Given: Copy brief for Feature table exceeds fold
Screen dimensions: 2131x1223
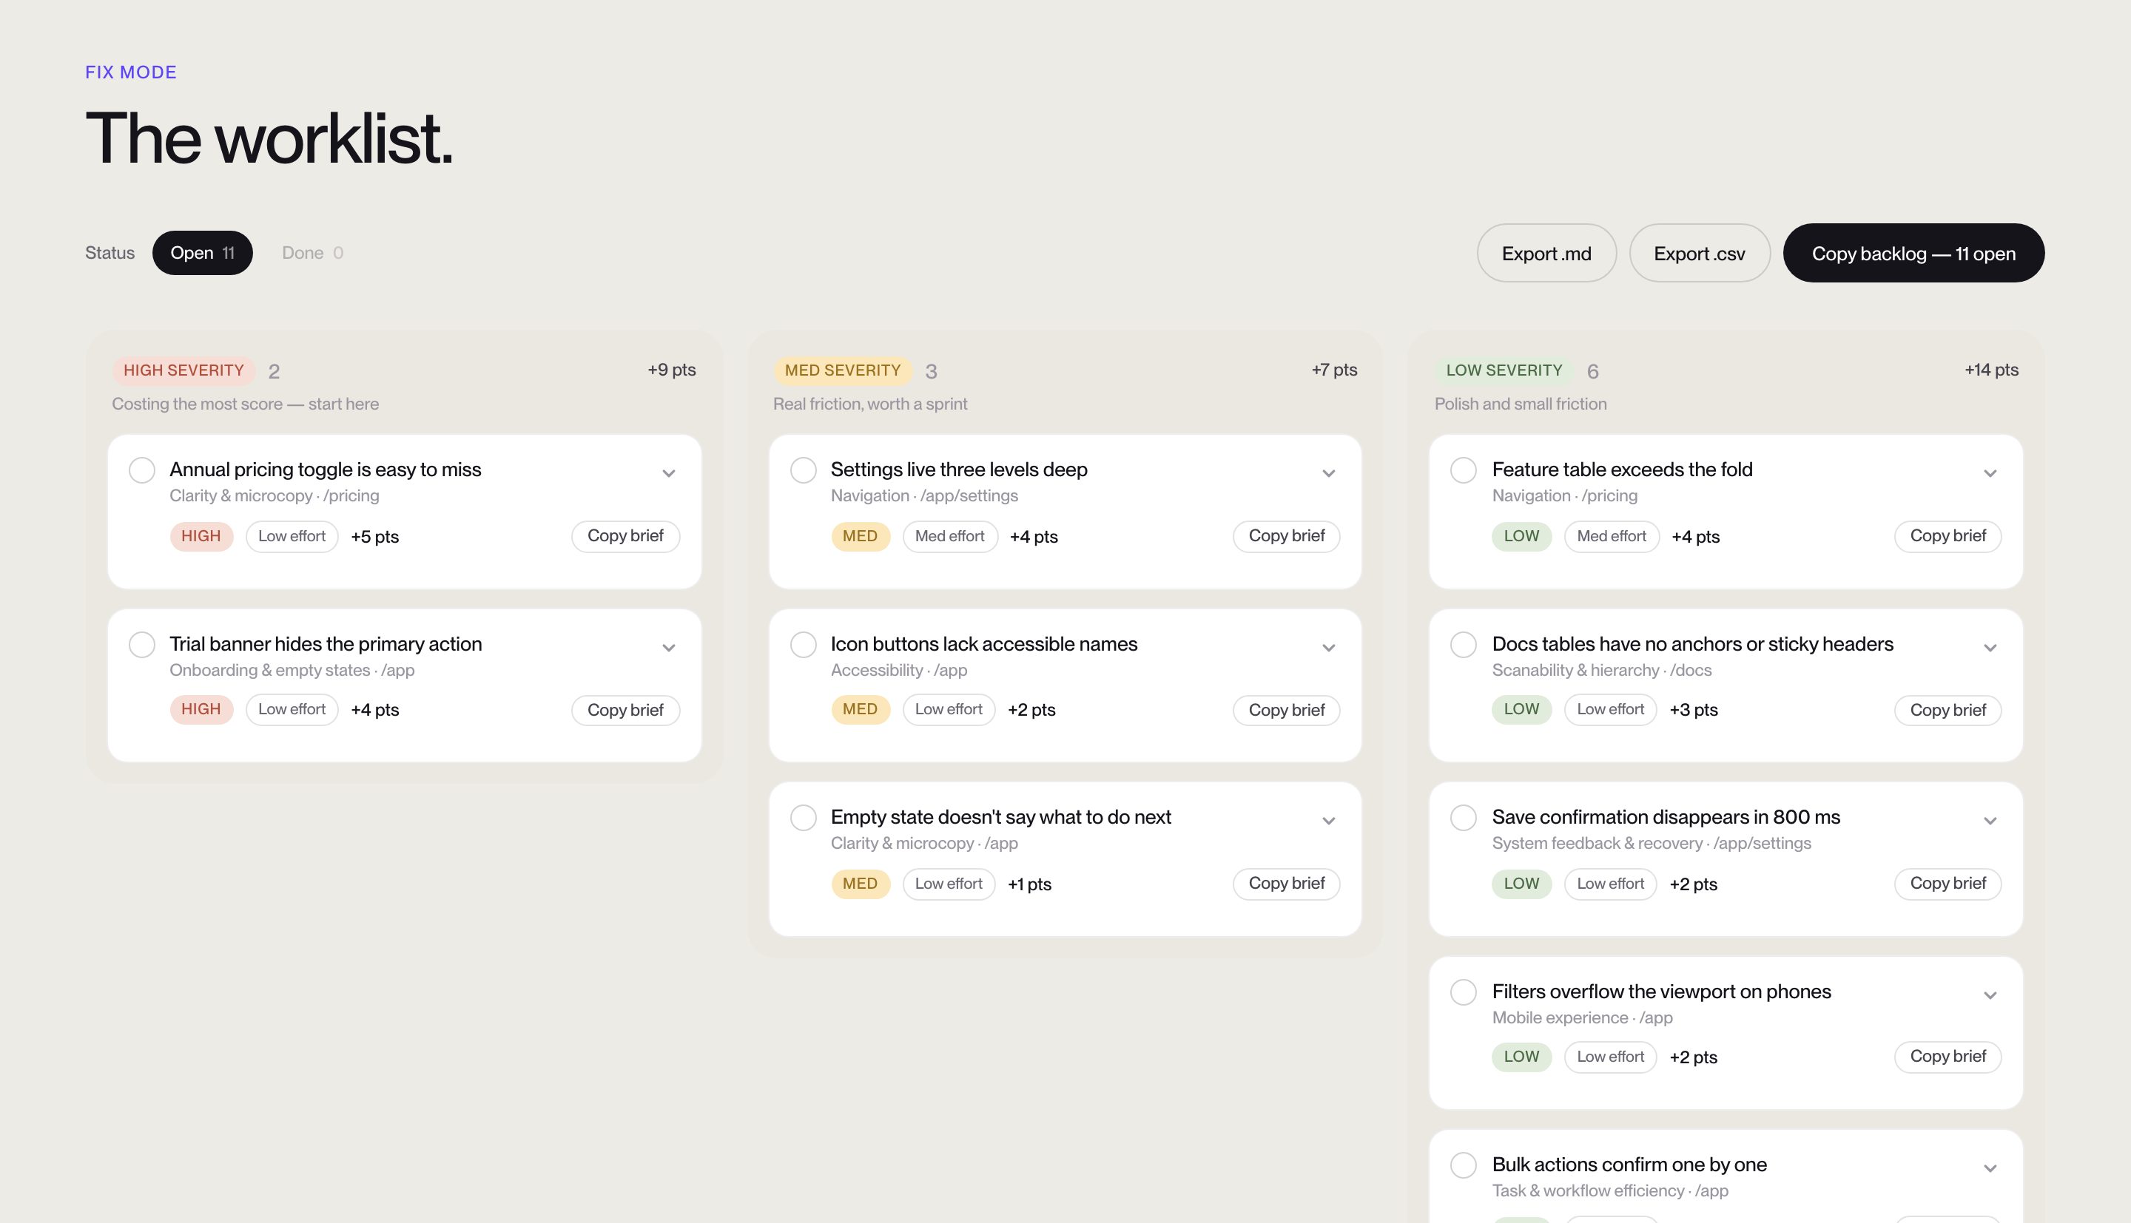Looking at the screenshot, I should (1947, 536).
